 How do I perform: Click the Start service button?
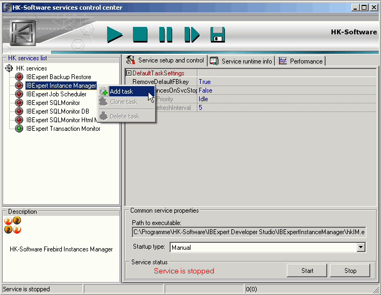tap(307, 271)
